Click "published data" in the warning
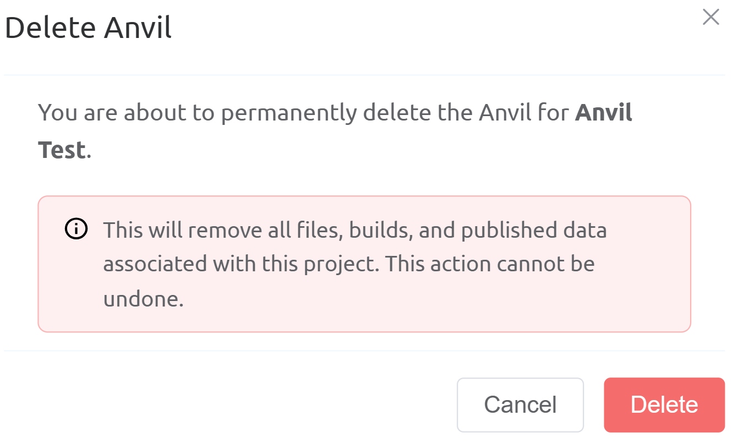 [x=534, y=229]
